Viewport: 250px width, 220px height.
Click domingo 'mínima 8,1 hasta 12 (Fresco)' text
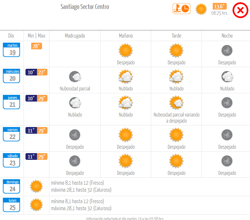pyautogui.click(x=77, y=183)
